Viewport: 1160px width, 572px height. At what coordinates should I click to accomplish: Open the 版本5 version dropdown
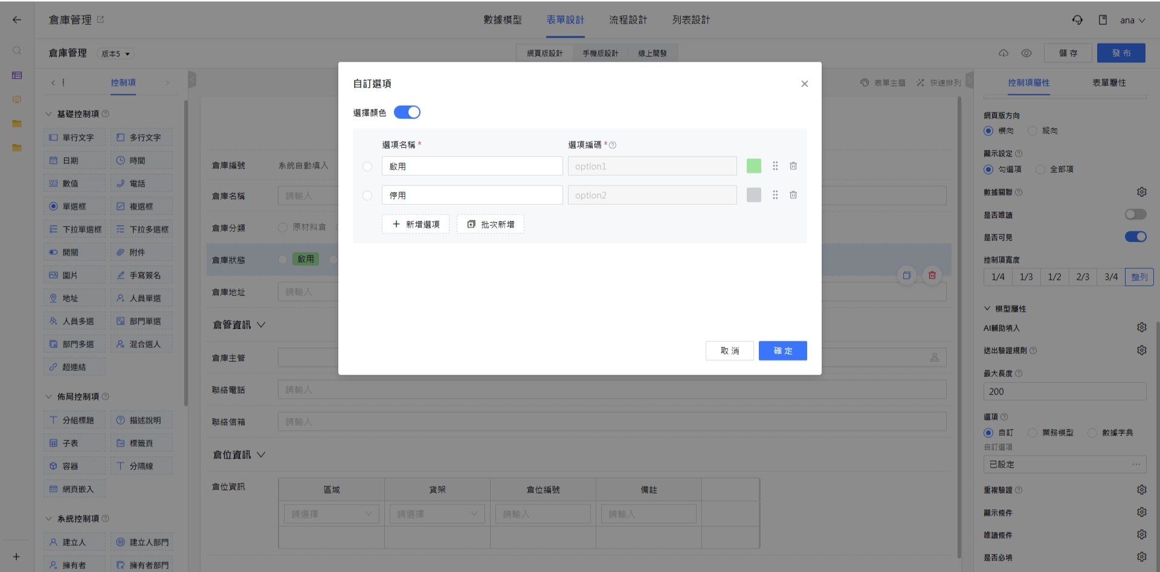115,54
